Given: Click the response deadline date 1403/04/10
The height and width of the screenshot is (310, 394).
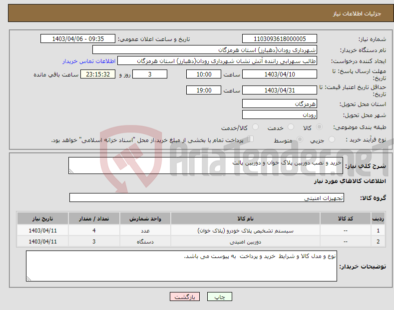Looking at the screenshot, I should pyautogui.click(x=280, y=74).
